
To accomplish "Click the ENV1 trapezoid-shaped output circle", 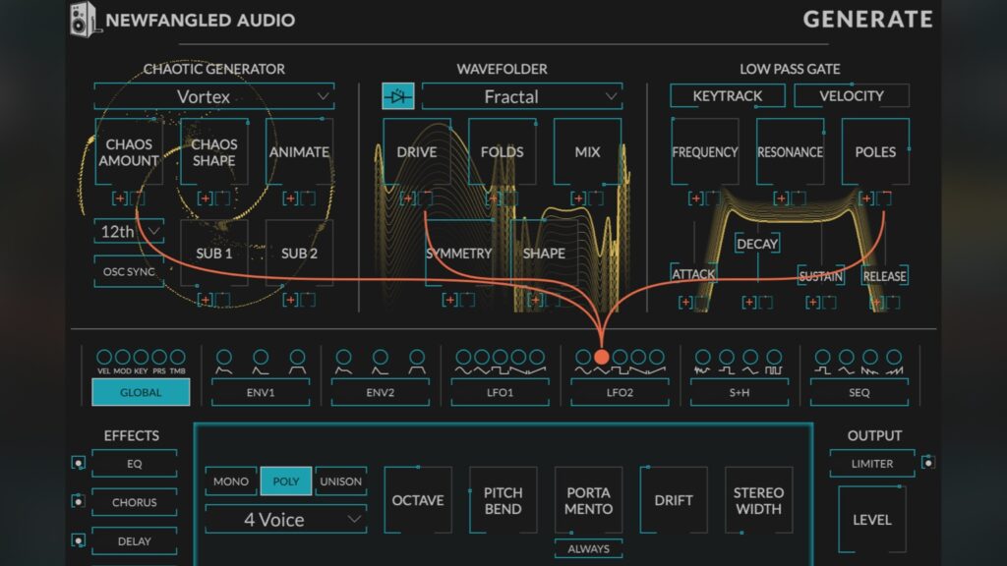I will [x=297, y=357].
